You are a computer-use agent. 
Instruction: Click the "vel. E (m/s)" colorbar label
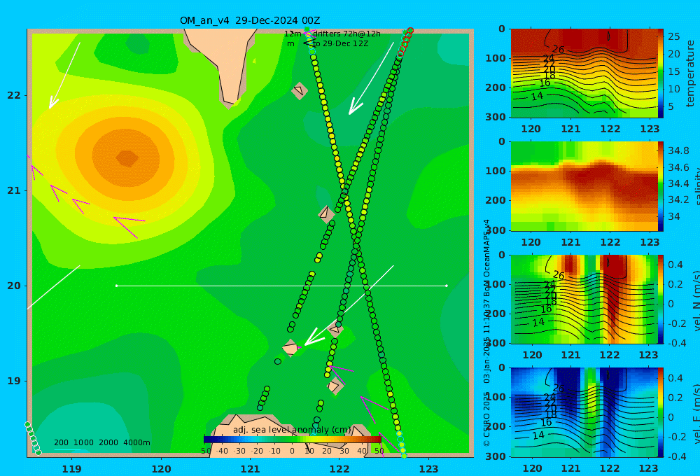point(696,413)
